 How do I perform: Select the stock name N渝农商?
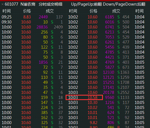pos(28,4)
